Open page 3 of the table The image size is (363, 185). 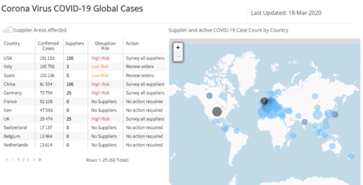[x=28, y=160]
